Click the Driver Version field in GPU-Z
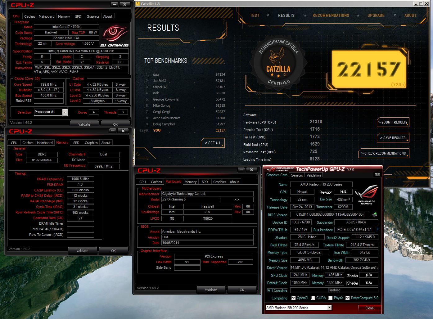This screenshot has height=319, width=433. pos(334,267)
